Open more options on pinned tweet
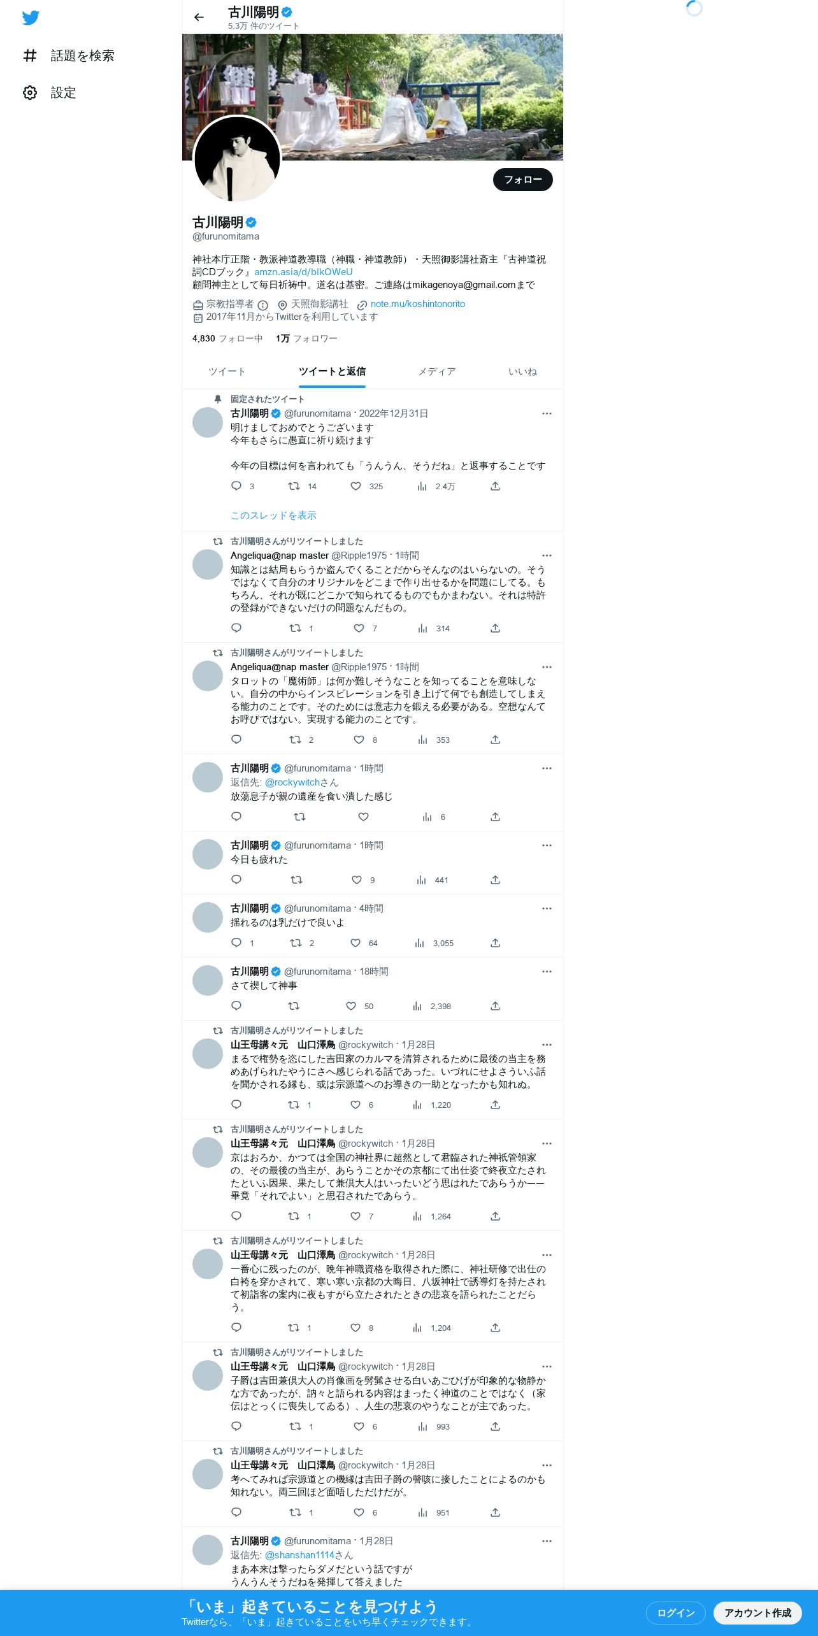This screenshot has height=1636, width=818. (547, 413)
